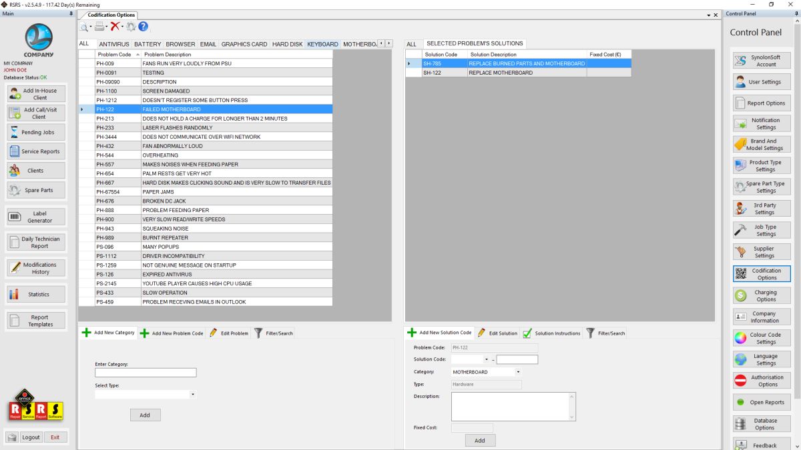Open Notification Settings

click(x=762, y=124)
